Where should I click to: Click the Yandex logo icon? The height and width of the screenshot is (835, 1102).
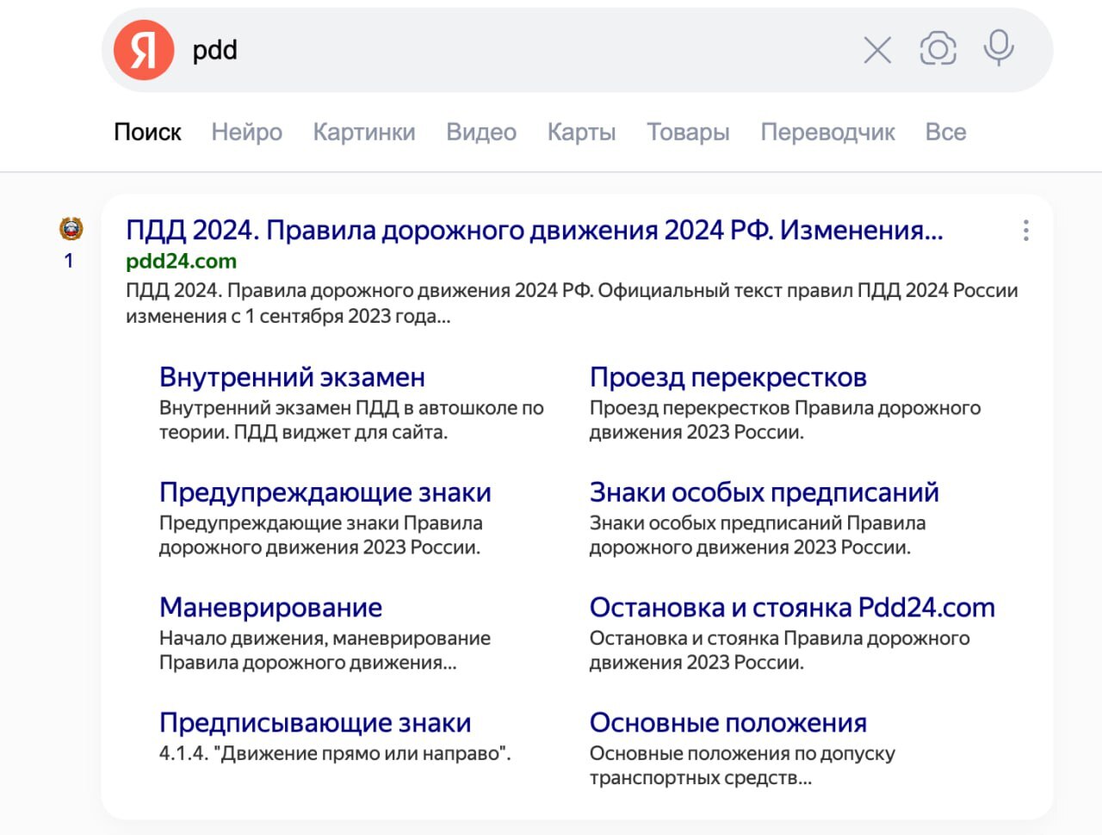pos(144,50)
